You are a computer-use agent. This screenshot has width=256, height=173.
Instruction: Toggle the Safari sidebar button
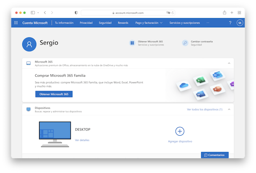33,13
